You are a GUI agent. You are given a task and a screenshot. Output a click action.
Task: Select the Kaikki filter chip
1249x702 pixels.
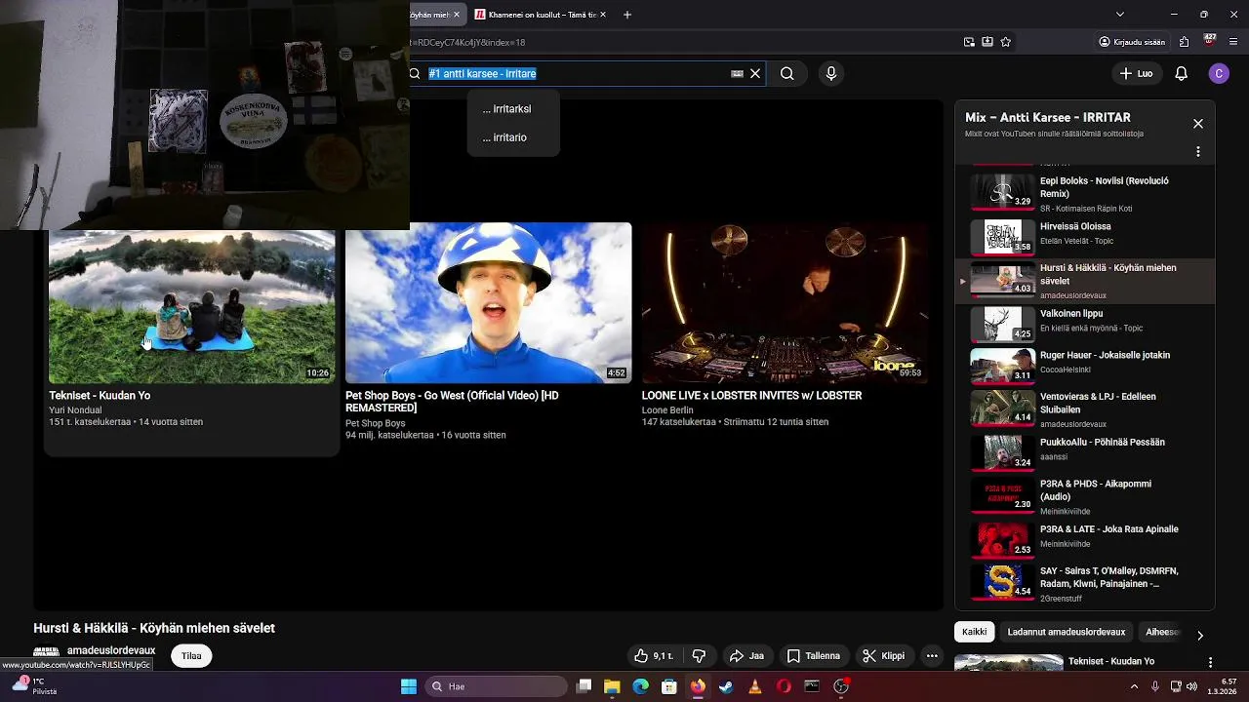coord(974,632)
